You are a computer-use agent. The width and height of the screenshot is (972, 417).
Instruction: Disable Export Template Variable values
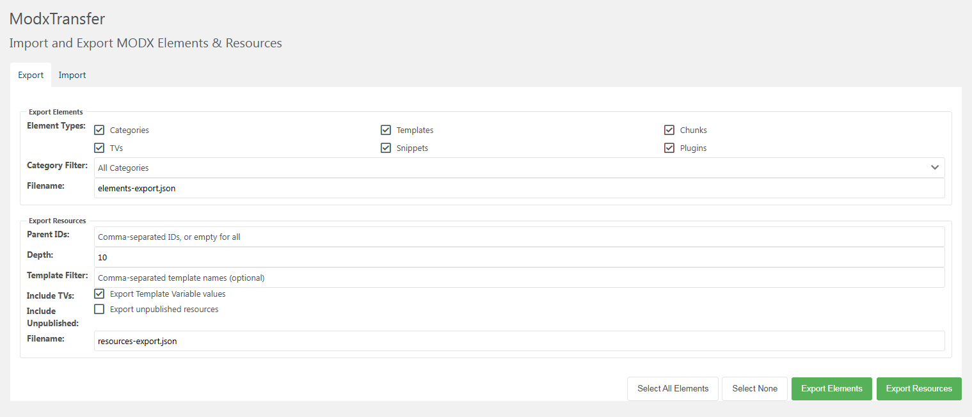99,294
